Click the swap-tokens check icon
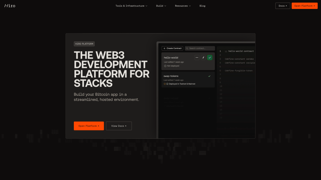The height and width of the screenshot is (180, 321). click(209, 76)
